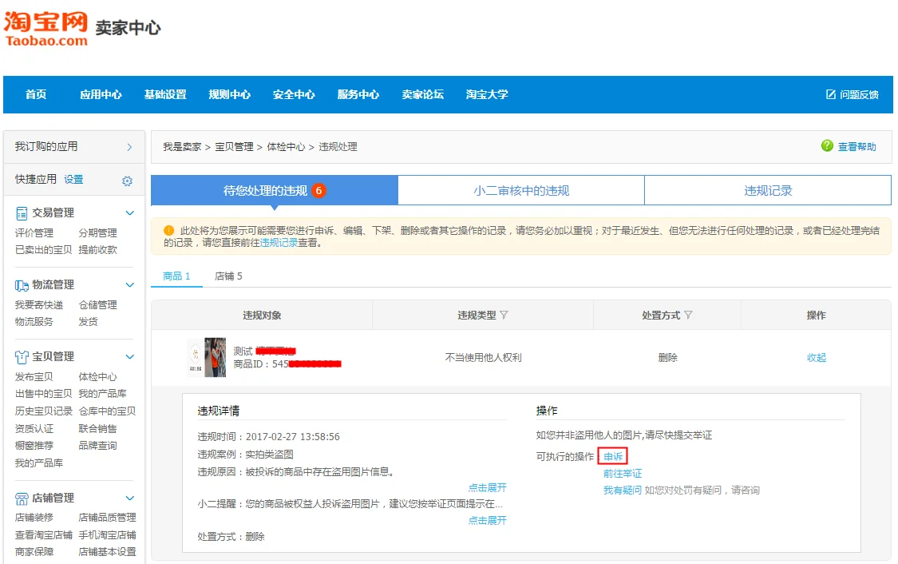Click the 店铺管理 shop icon

pos(22,498)
